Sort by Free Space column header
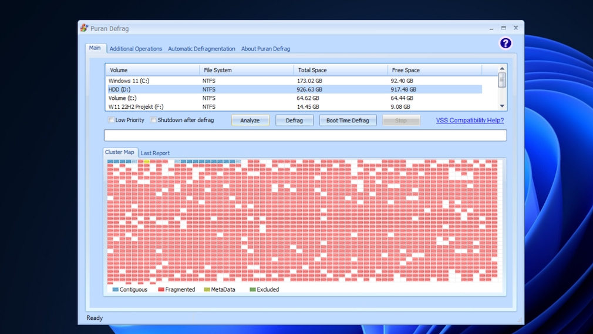Image resolution: width=593 pixels, height=334 pixels. point(434,70)
